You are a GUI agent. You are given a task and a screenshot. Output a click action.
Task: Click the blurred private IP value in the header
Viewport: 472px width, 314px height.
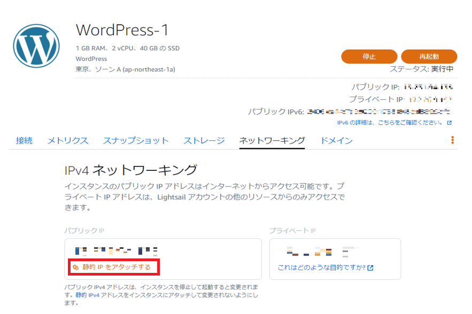coord(430,99)
